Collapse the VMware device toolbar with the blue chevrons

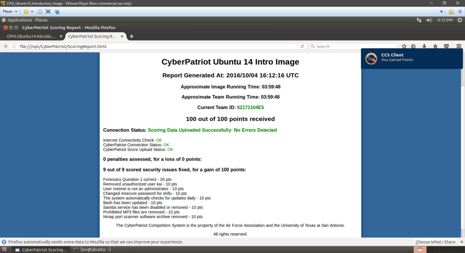(x=441, y=11)
